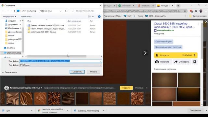This screenshot has width=208, height=117.
Task: Open first related brown image thumbnail
Action: coord(164,80)
